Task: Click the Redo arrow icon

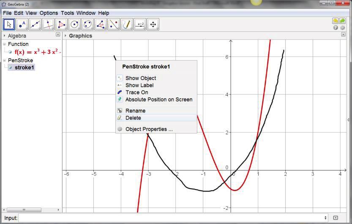Action: pos(342,21)
